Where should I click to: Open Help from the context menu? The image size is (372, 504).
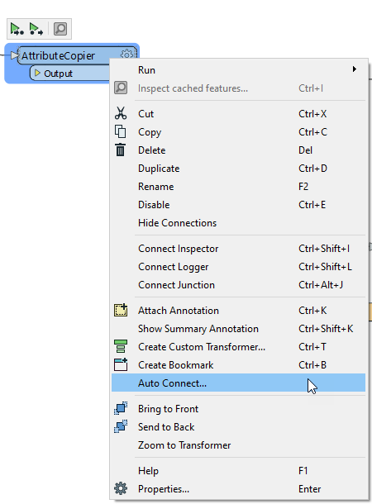pos(238,471)
